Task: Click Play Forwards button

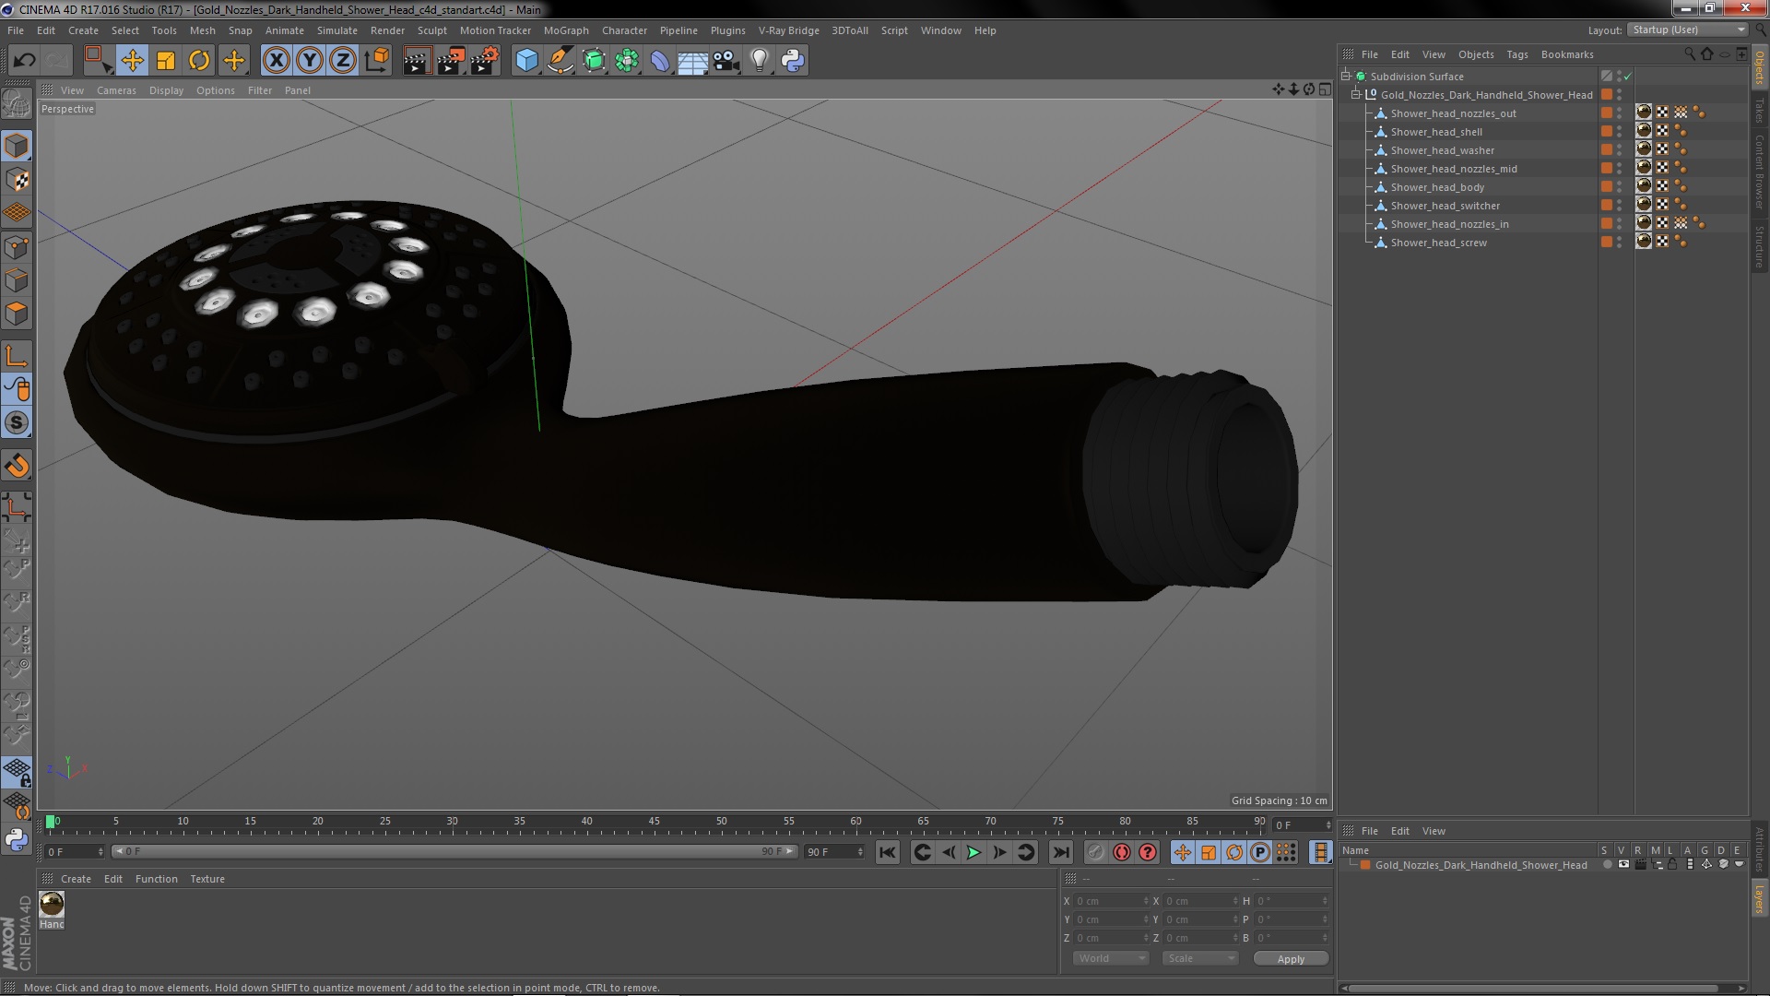Action: pyautogui.click(x=973, y=852)
